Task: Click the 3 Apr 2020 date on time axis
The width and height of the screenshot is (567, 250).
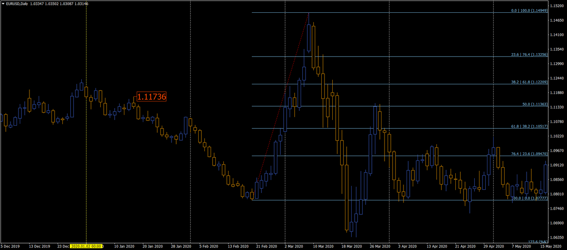Action: (408, 246)
